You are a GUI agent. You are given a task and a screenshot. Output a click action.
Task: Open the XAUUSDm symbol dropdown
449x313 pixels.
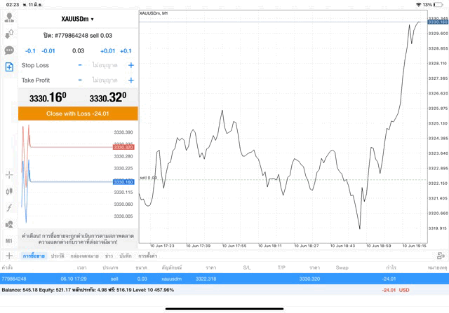[78, 19]
